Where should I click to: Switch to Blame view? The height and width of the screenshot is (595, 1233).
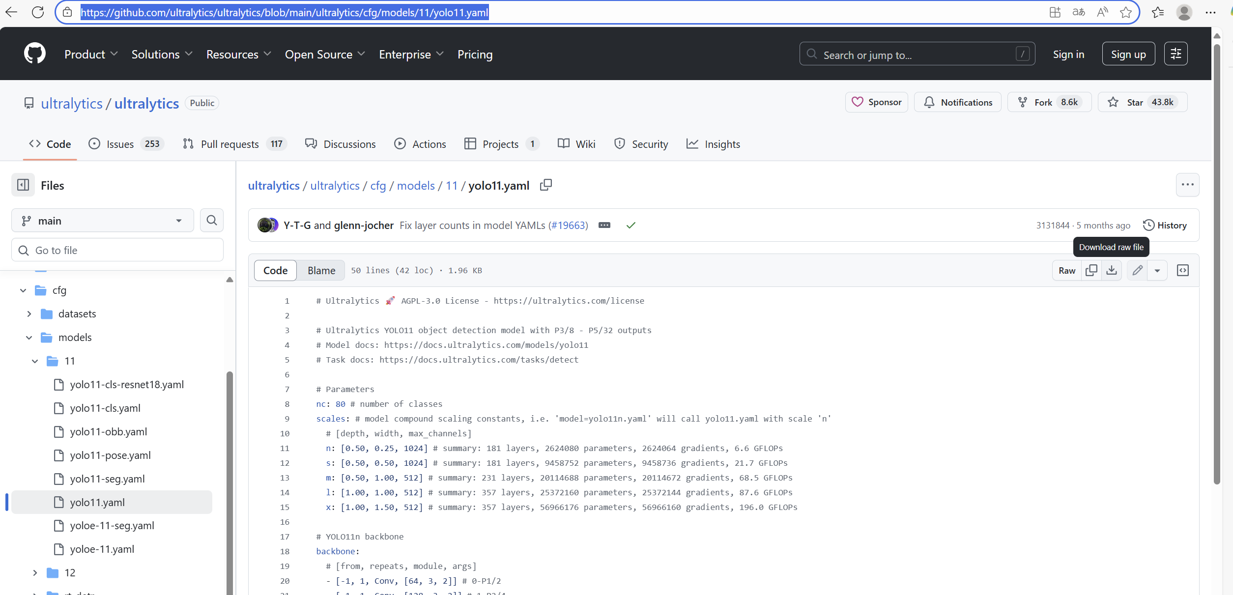pyautogui.click(x=321, y=270)
